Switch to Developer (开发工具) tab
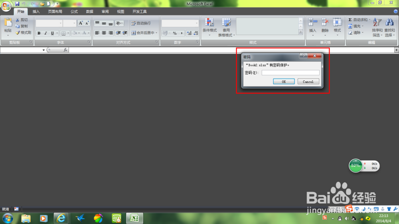This screenshot has width=399, height=224. (139, 12)
